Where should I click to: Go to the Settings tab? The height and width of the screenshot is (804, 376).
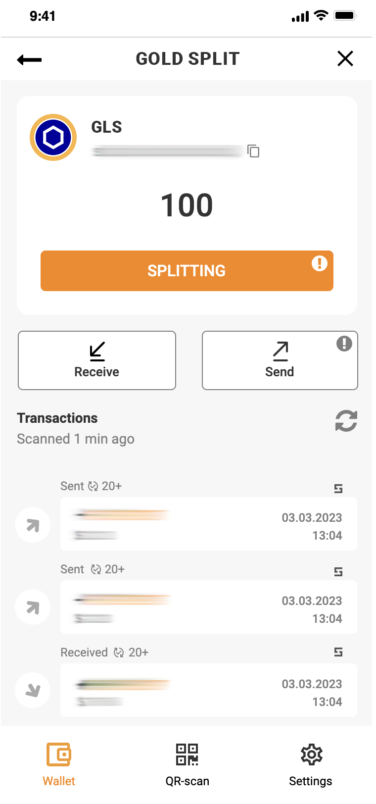(311, 764)
